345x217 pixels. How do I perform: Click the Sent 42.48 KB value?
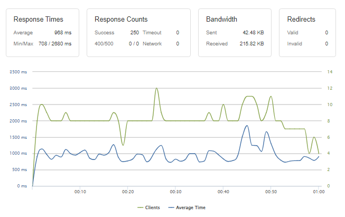point(254,33)
